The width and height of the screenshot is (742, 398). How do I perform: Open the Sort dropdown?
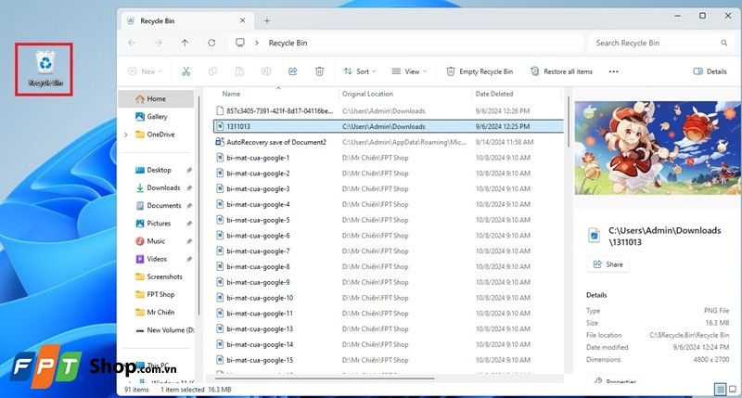point(360,71)
